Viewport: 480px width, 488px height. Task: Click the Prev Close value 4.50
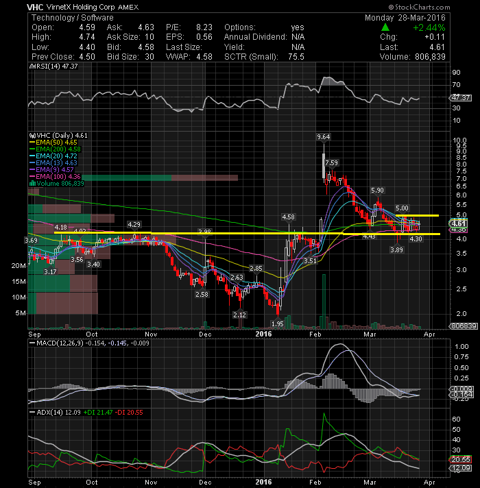point(87,57)
